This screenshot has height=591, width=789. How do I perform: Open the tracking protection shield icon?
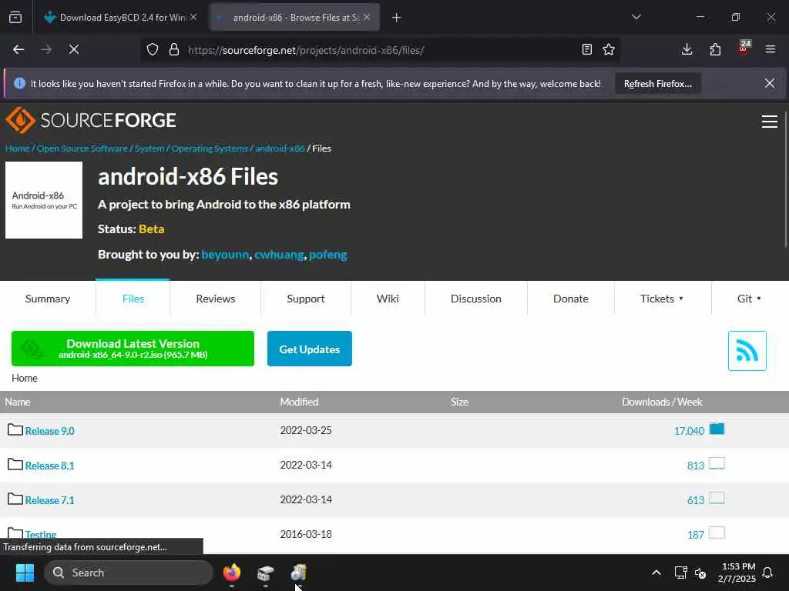click(x=153, y=49)
